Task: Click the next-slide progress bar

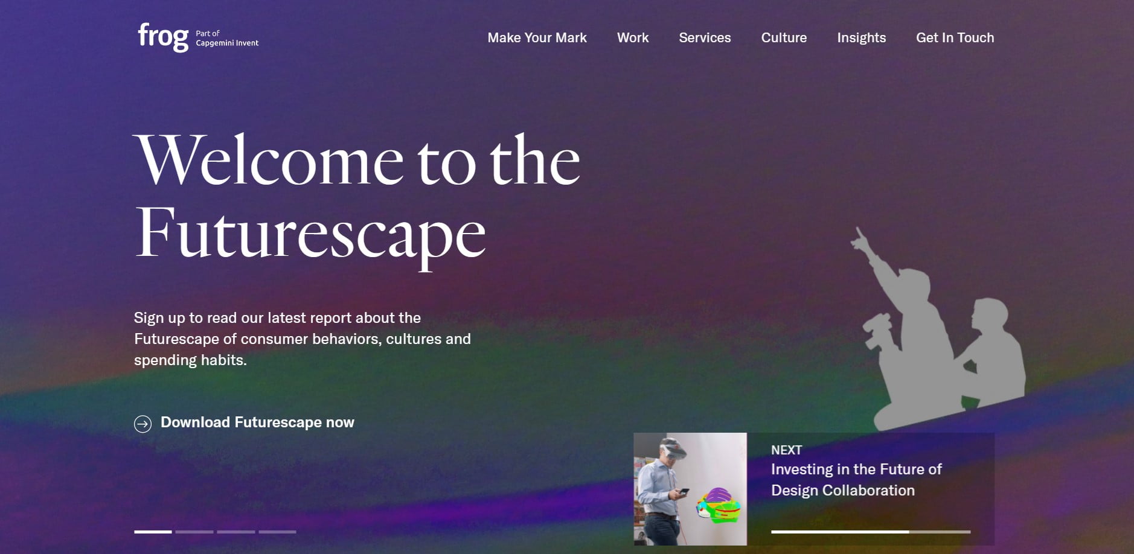Action: [x=871, y=532]
